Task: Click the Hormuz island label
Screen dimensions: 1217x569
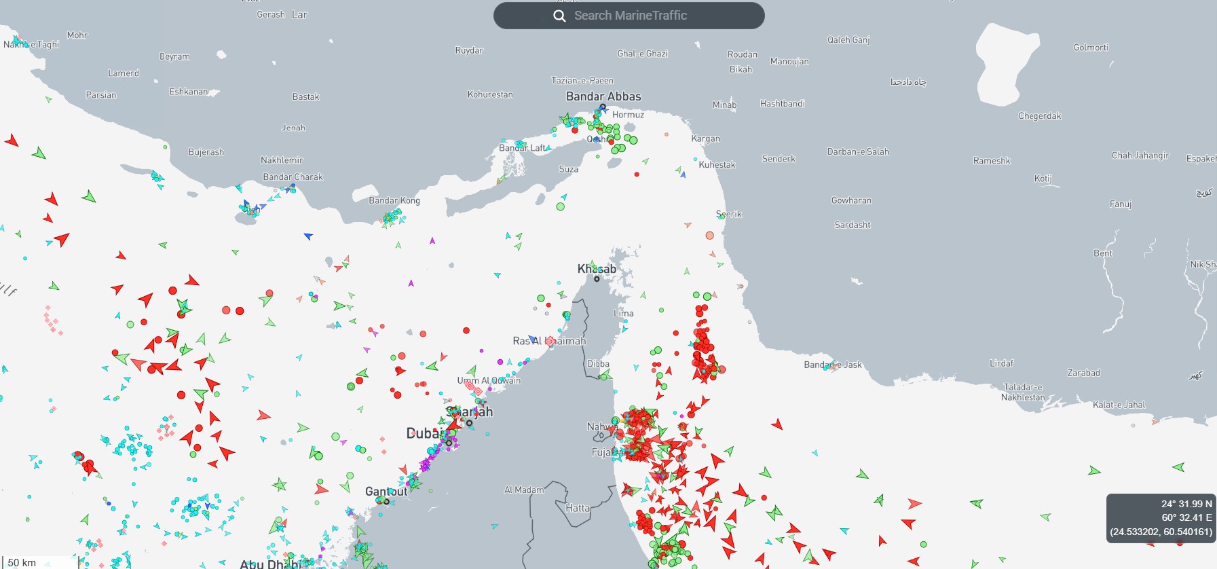Action: pyautogui.click(x=628, y=115)
